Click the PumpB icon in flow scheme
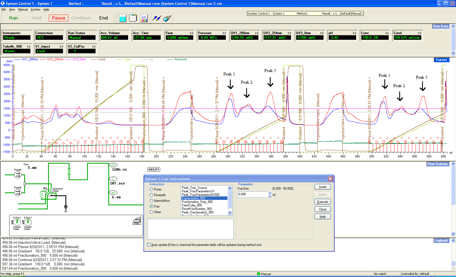456x277 pixels. [18, 193]
